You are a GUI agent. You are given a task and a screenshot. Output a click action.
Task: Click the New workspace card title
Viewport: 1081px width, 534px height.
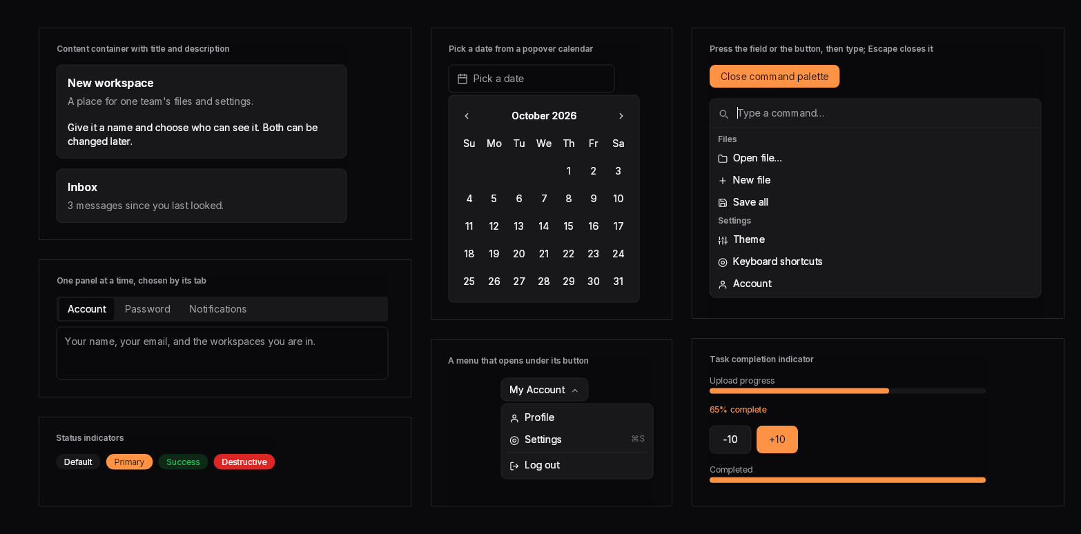click(x=110, y=83)
